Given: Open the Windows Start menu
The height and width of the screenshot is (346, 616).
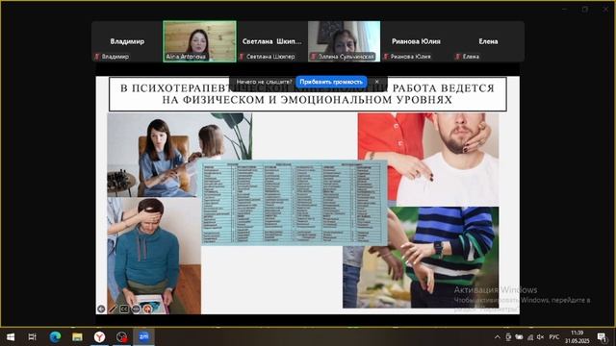Looking at the screenshot, I should click(x=11, y=337).
